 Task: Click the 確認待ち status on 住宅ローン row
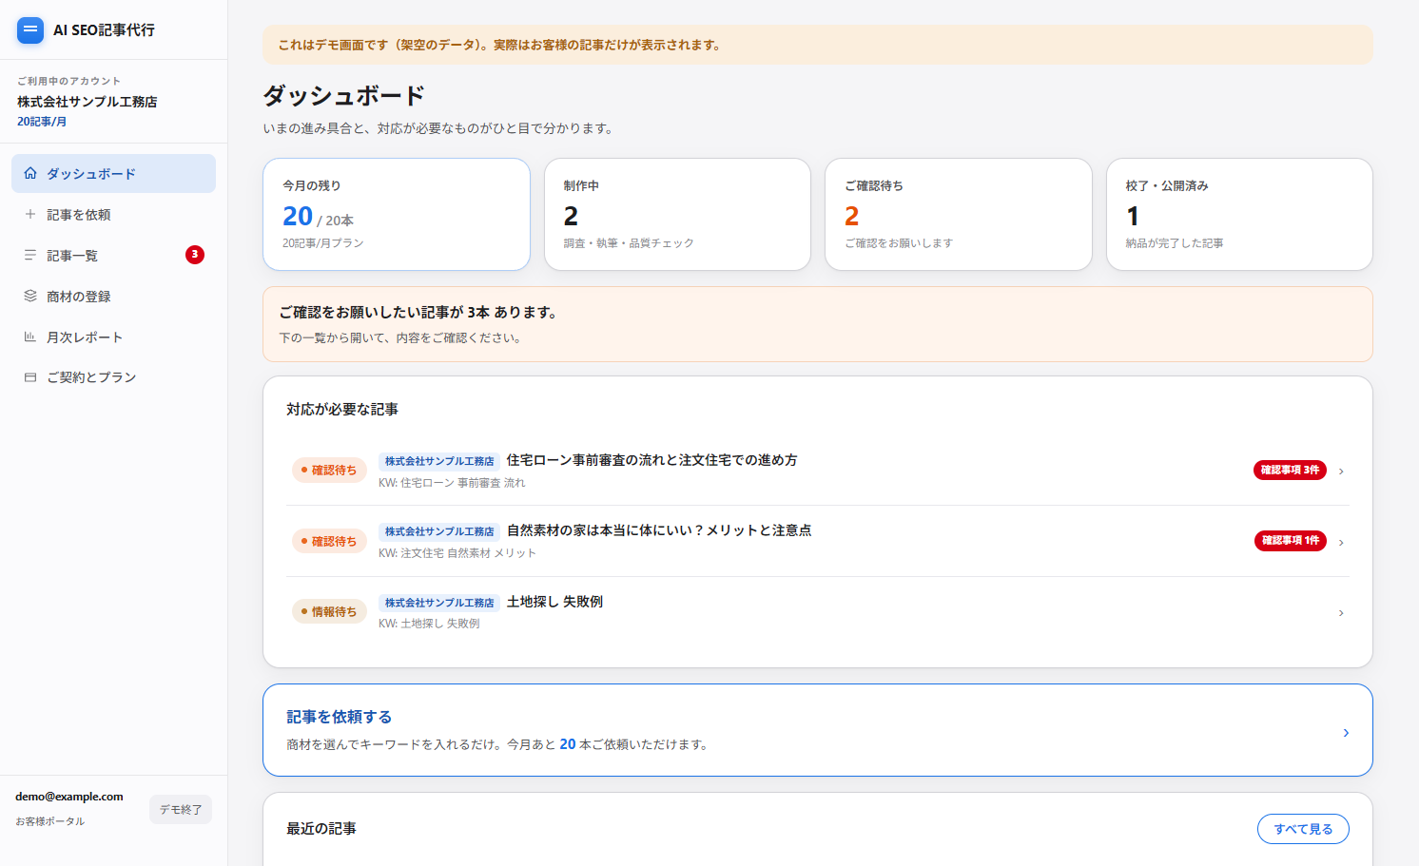pyautogui.click(x=329, y=470)
